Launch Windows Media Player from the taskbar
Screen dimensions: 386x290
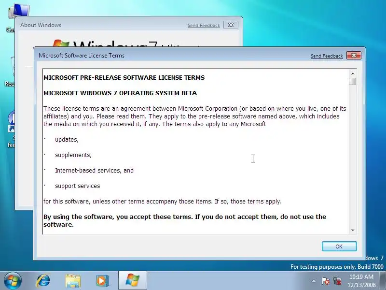[102, 281]
